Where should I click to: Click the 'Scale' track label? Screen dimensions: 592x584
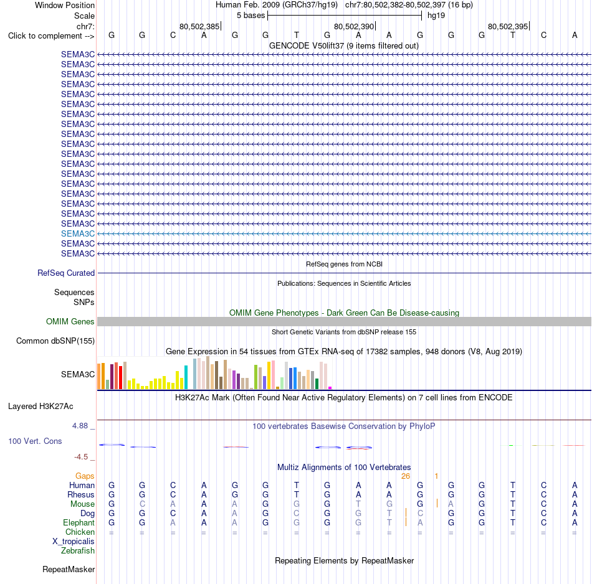(x=84, y=16)
